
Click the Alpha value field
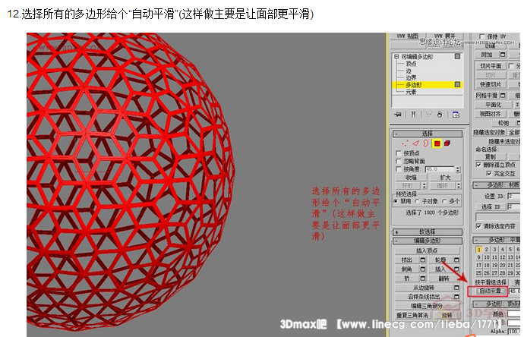[514, 332]
